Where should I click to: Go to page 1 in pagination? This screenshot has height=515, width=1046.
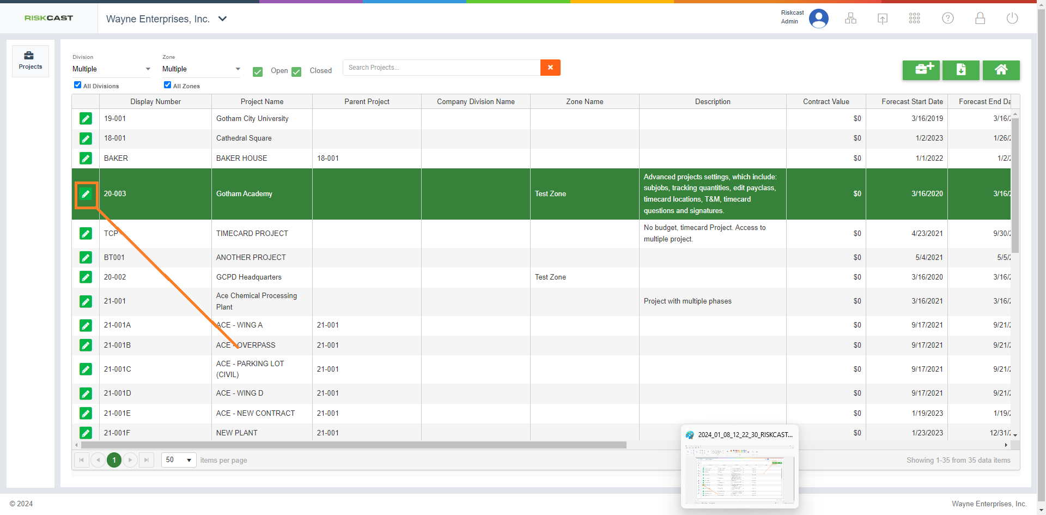(x=114, y=460)
